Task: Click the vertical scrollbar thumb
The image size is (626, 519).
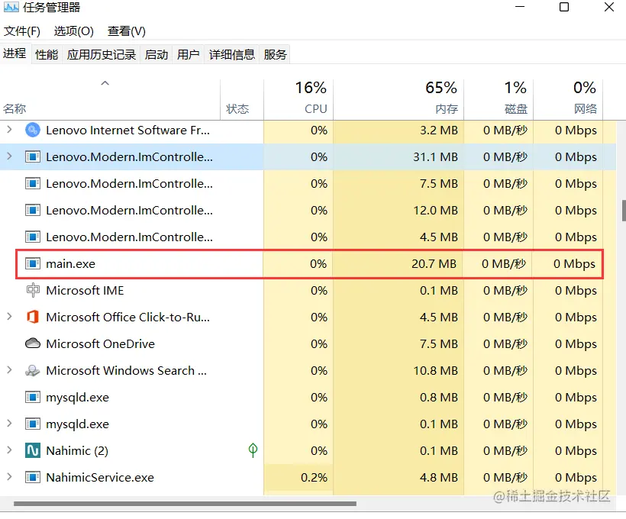Action: click(x=623, y=211)
